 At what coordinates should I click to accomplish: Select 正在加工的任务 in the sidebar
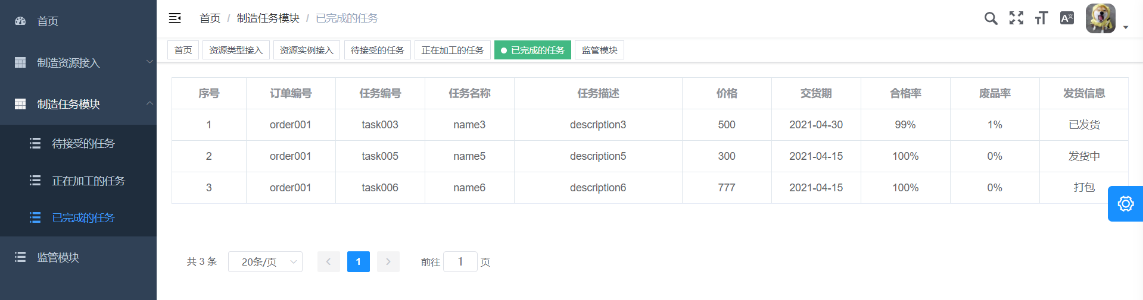(88, 181)
